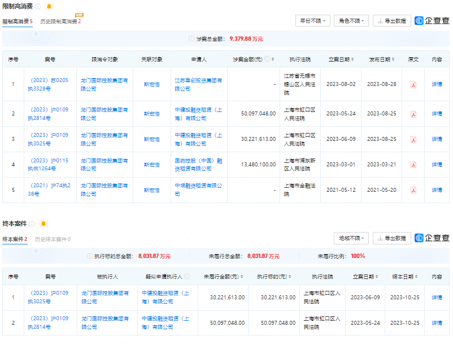
Task: Expand the 地域不限 region dropdown
Action: (351, 238)
